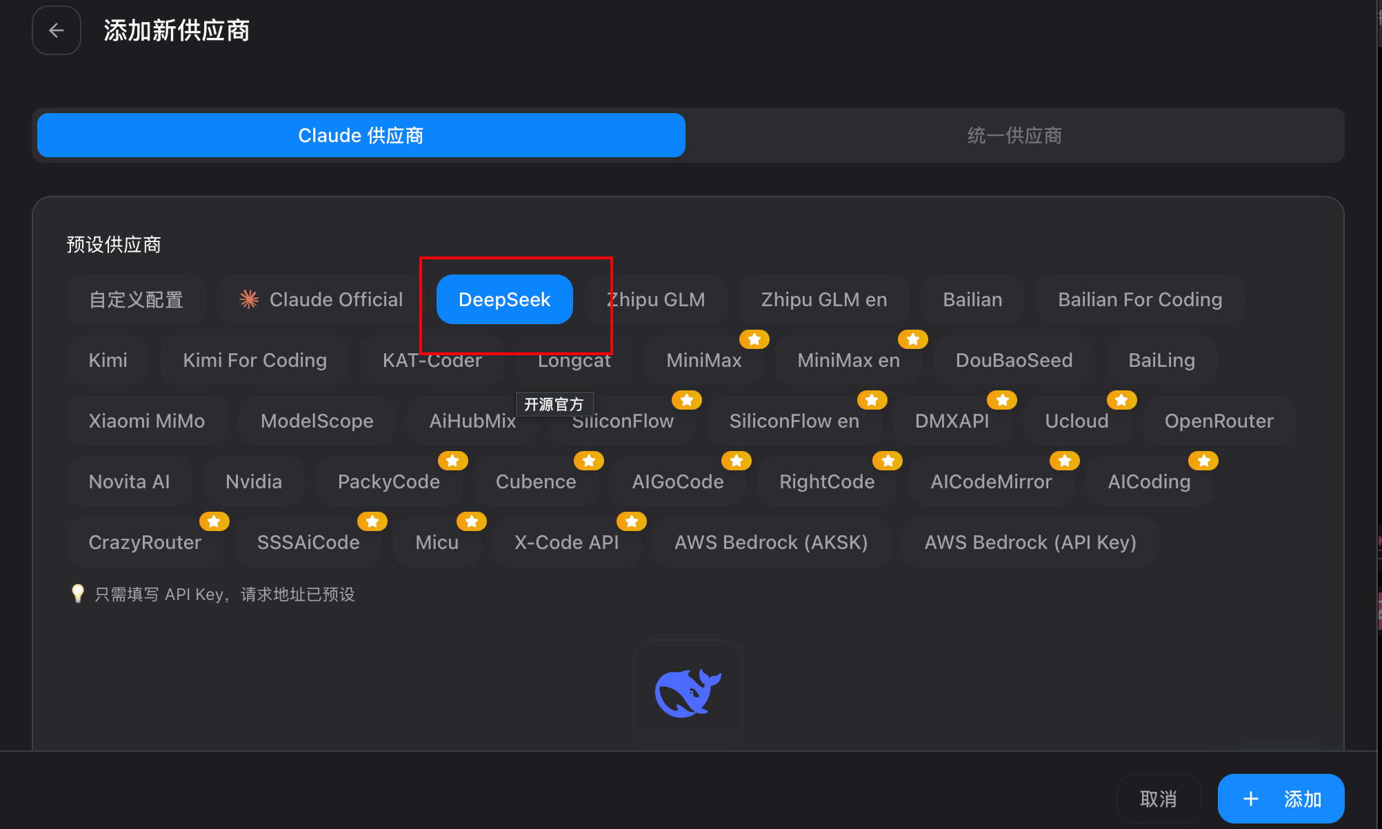Pick the AIGoCode preset
Viewport: 1382px width, 829px height.
click(677, 481)
